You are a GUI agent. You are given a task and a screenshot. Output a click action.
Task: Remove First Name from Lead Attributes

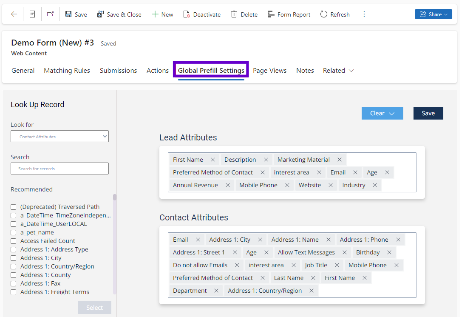[x=213, y=160]
